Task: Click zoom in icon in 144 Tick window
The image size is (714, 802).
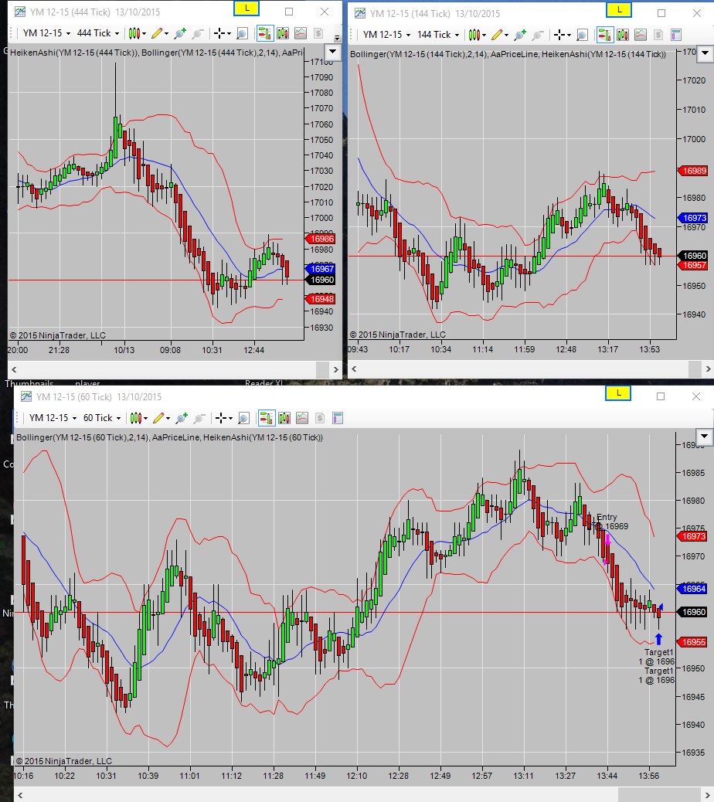Action: tap(520, 35)
